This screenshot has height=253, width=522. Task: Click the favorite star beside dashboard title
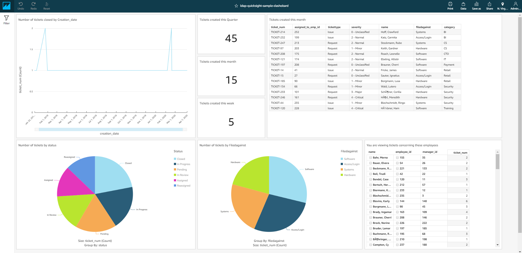point(236,6)
